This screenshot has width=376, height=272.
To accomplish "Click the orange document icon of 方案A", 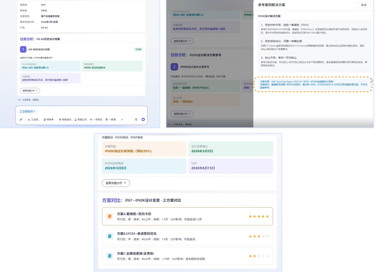I will (x=110, y=216).
